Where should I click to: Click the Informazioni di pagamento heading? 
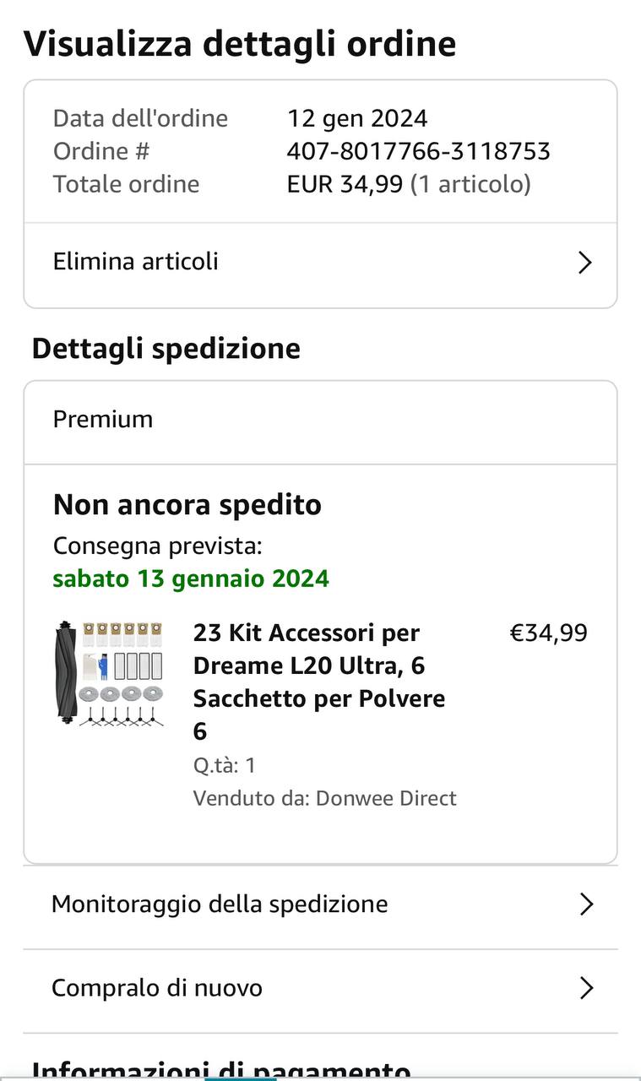[221, 1069]
